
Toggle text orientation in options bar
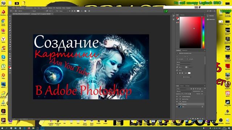click(16, 11)
